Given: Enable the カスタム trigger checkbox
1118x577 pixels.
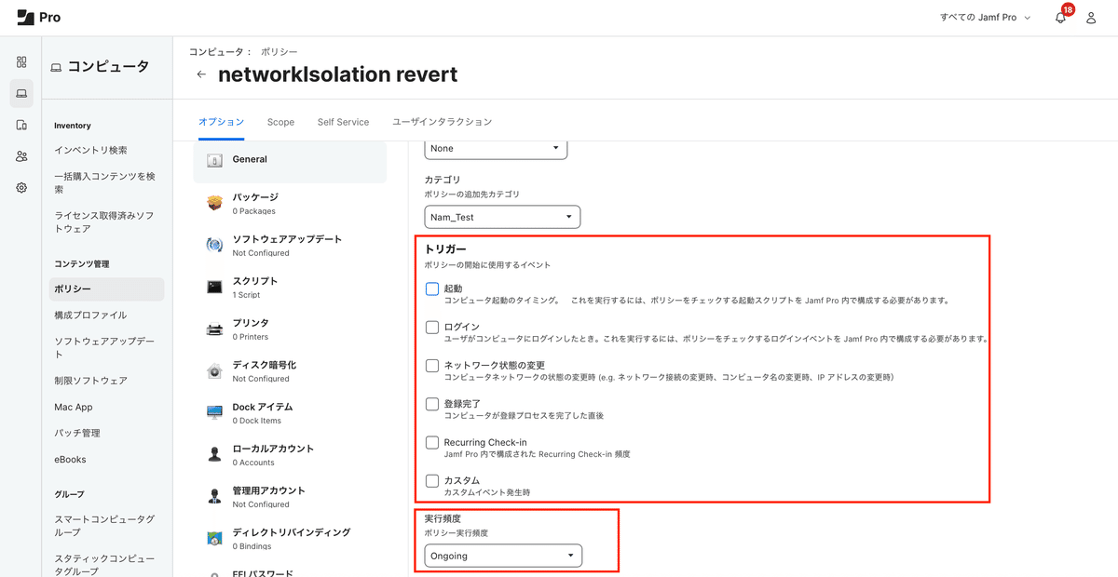Looking at the screenshot, I should 432,480.
